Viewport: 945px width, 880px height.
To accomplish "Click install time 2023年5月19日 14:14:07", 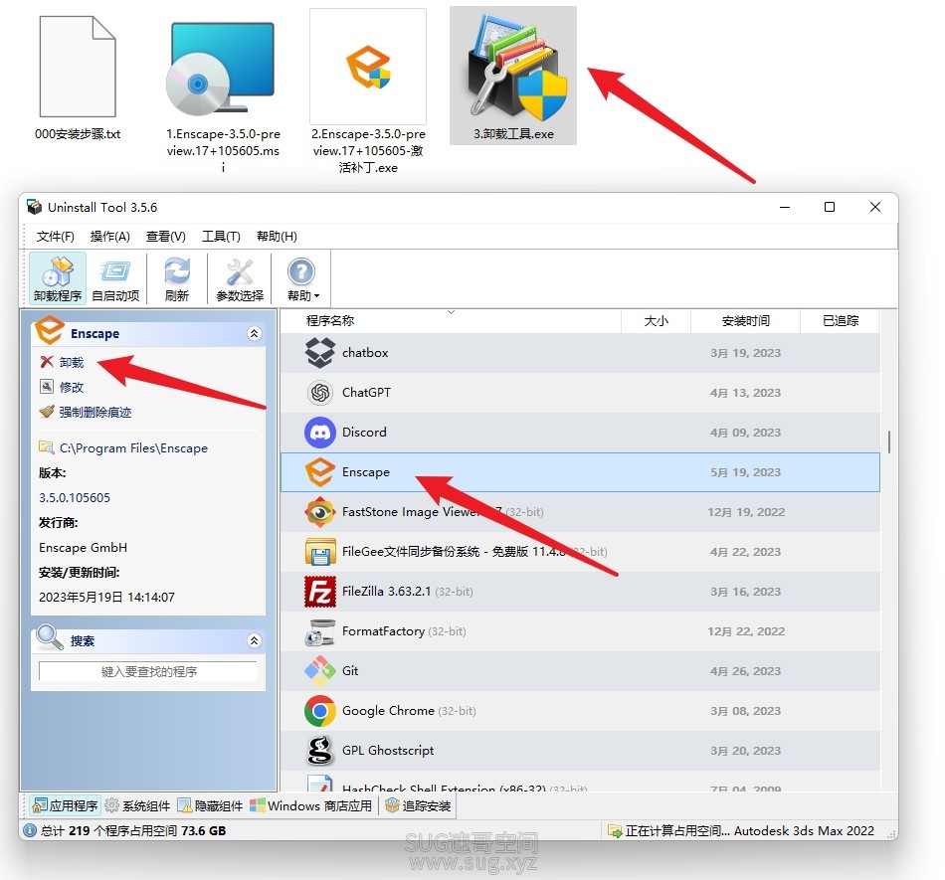I will click(106, 597).
